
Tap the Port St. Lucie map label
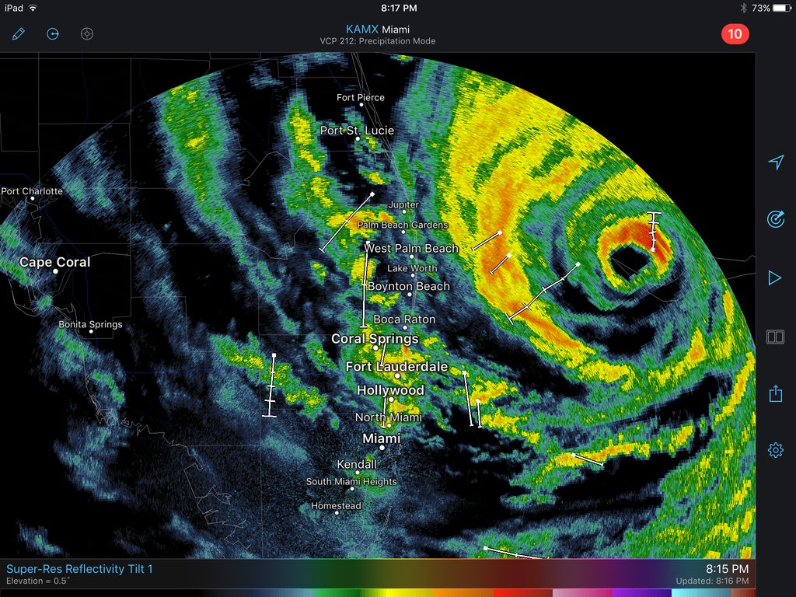tap(357, 131)
